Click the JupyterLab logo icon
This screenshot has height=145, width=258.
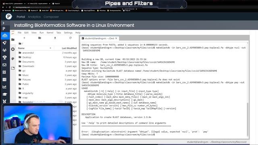tap(13, 33)
